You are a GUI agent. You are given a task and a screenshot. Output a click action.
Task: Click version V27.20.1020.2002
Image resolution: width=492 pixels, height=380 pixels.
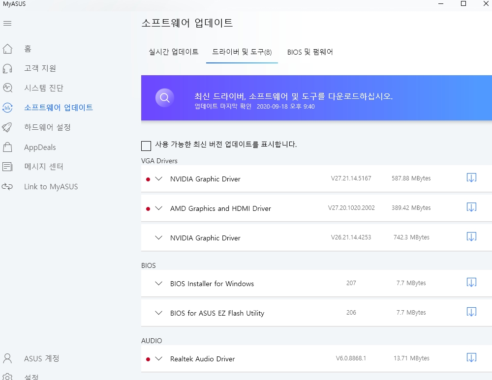351,208
